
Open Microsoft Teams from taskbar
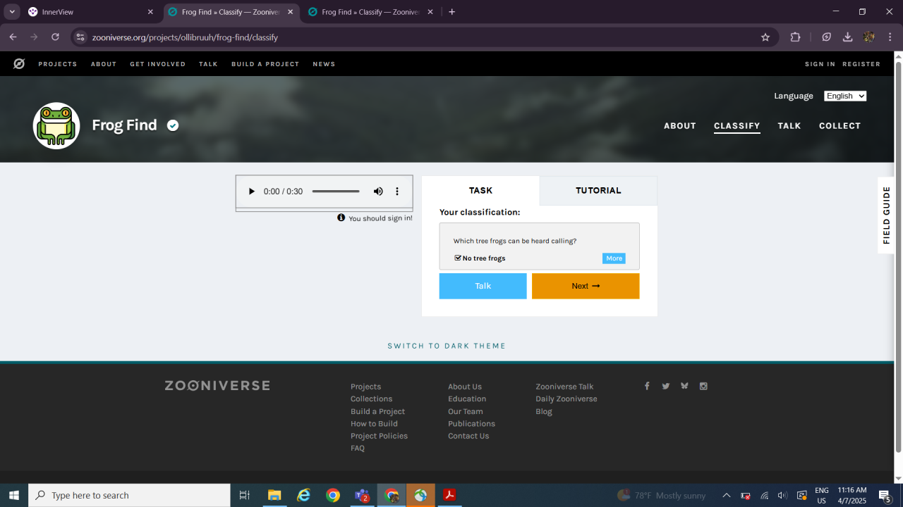pyautogui.click(x=362, y=495)
